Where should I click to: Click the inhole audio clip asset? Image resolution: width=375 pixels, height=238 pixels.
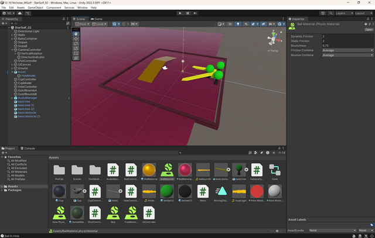coord(149,193)
